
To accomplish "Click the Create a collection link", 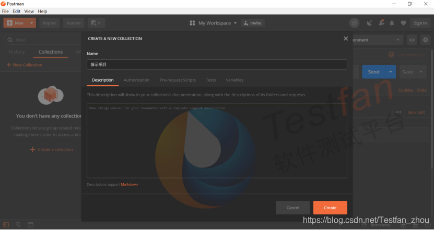I will click(51, 149).
